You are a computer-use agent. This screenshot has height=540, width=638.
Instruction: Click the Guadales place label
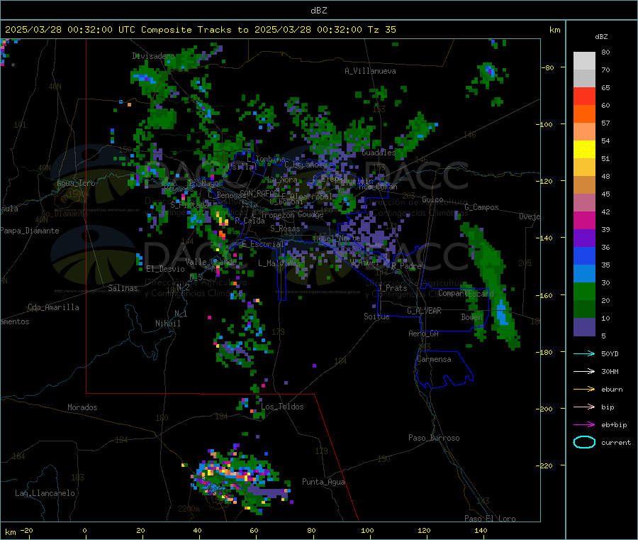379,153
